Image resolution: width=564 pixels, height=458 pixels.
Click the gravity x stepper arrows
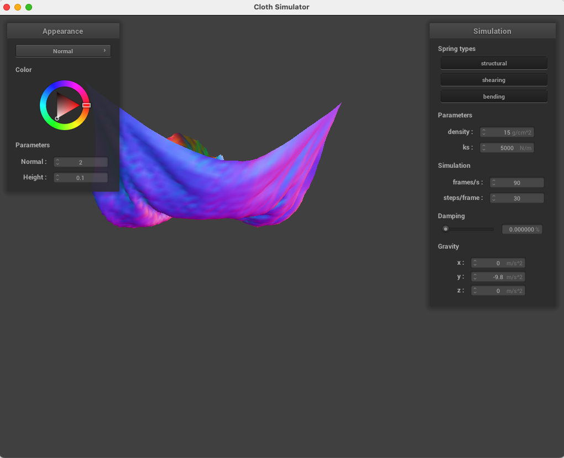475,263
